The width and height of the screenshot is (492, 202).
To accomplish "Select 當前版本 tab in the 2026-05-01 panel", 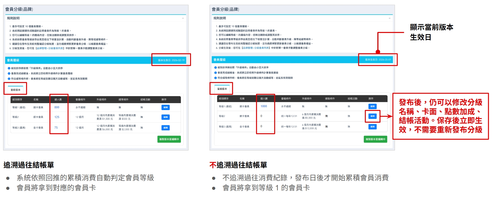I will (222, 89).
